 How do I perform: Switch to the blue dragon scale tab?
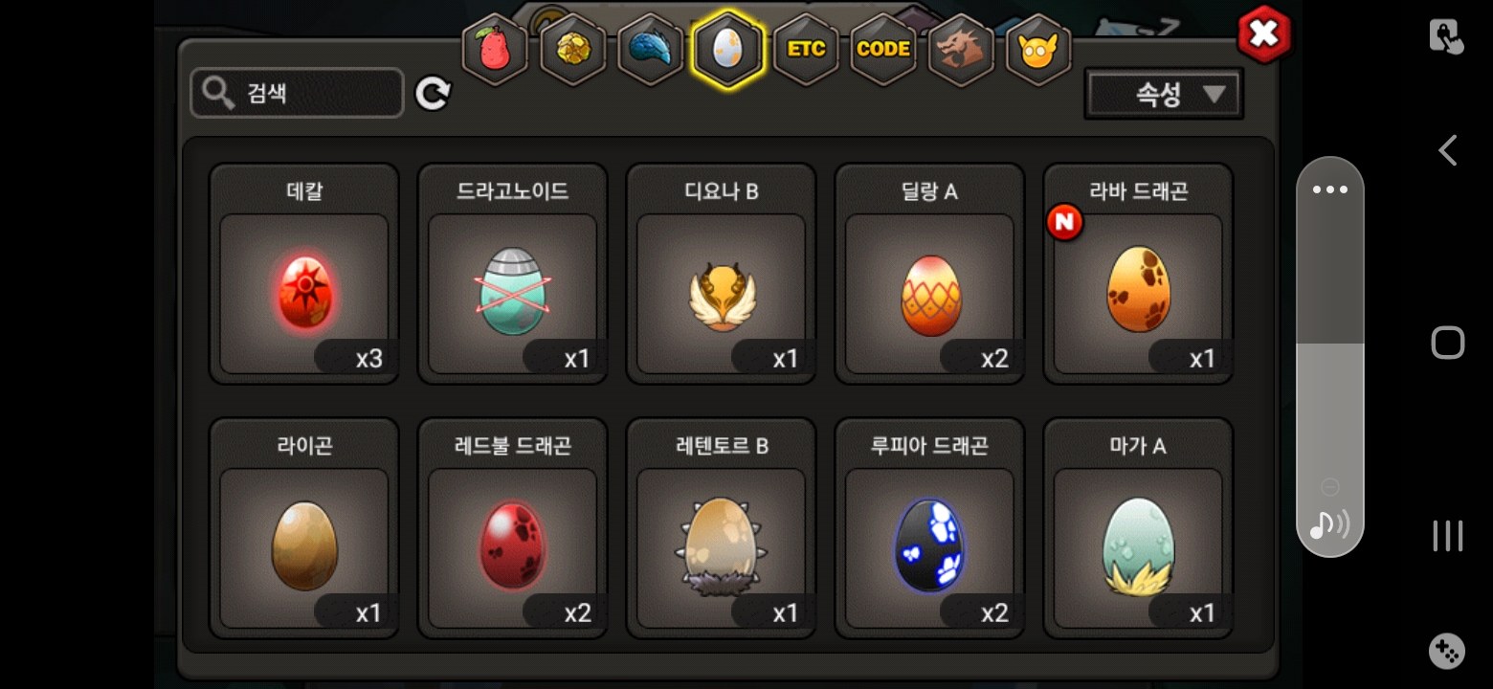tap(651, 49)
